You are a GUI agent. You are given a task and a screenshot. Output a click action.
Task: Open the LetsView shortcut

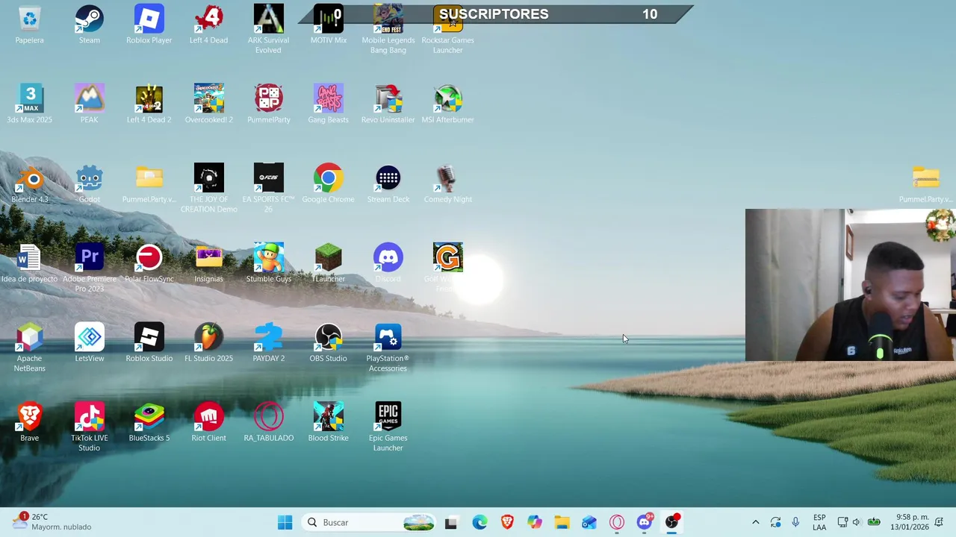click(x=89, y=342)
